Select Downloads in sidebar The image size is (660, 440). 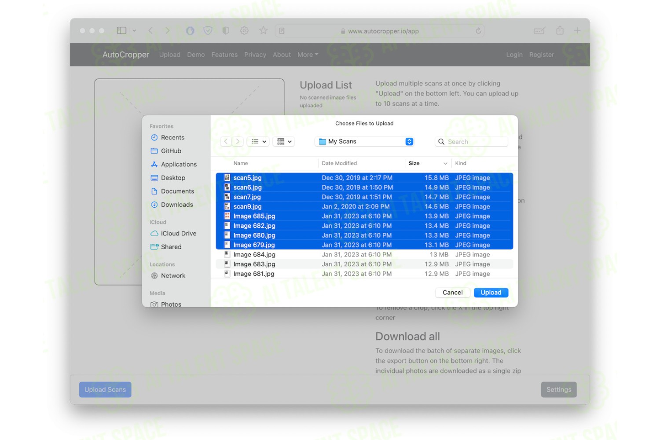176,205
